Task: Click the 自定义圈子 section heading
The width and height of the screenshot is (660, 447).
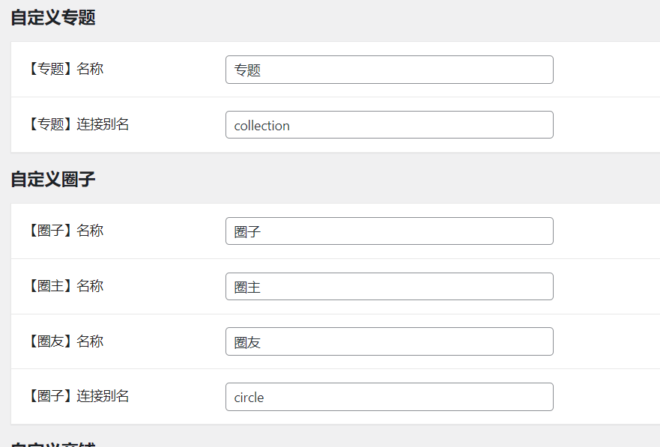Action: pos(53,179)
